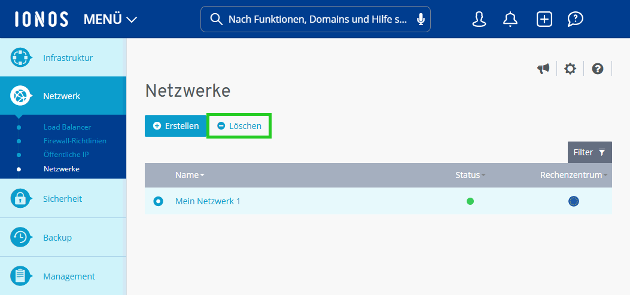This screenshot has width=630, height=295.
Task: Click the Erstellen button
Action: coord(175,126)
